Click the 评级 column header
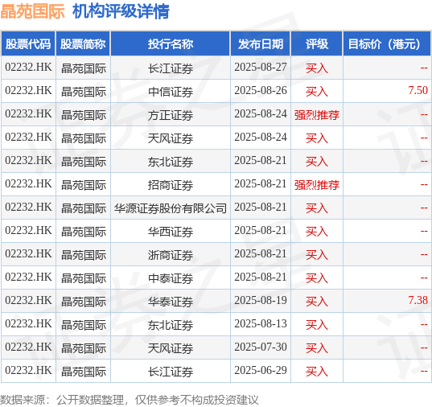Screen dimensions: 432x407 pyautogui.click(x=317, y=43)
